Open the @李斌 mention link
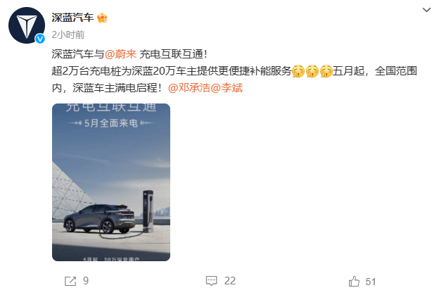The height and width of the screenshot is (295, 439). 227,88
